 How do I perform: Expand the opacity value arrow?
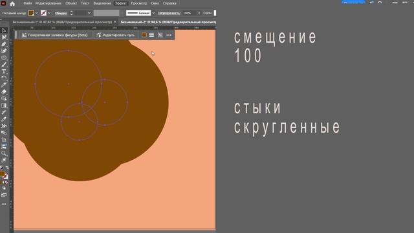click(x=199, y=13)
